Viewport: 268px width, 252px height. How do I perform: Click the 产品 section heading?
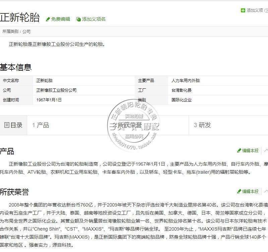[7, 152]
